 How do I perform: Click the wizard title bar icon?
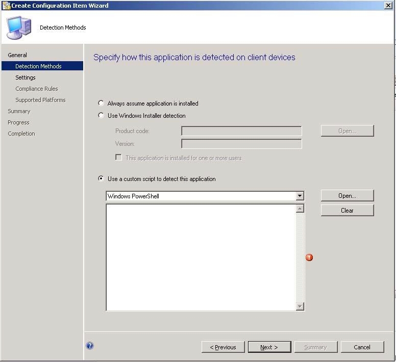6,6
